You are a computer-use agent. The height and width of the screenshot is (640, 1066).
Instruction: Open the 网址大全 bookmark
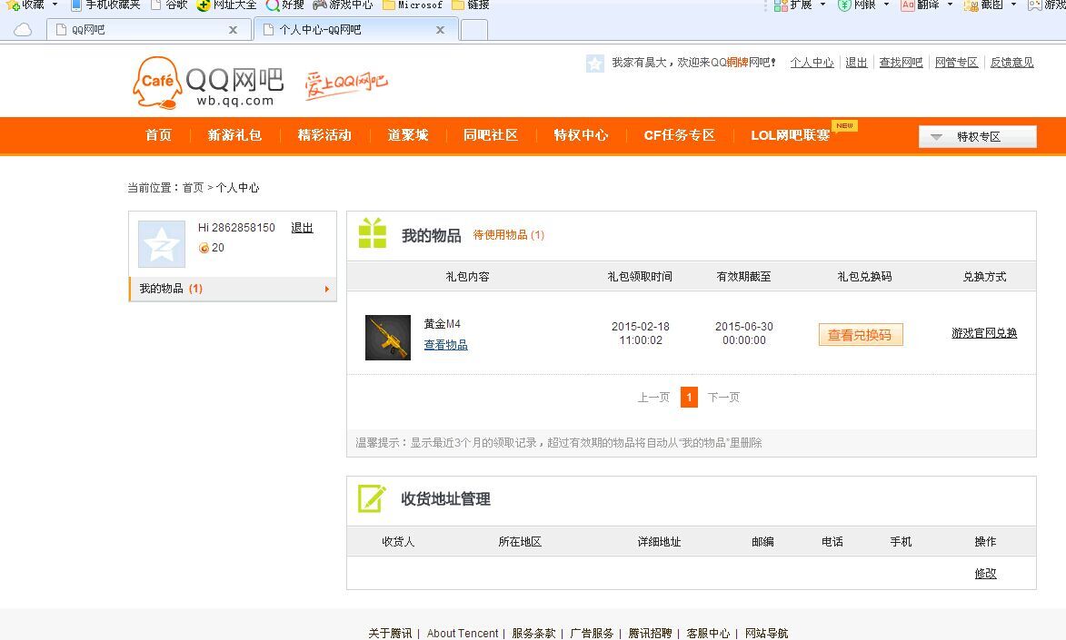pyautogui.click(x=226, y=5)
